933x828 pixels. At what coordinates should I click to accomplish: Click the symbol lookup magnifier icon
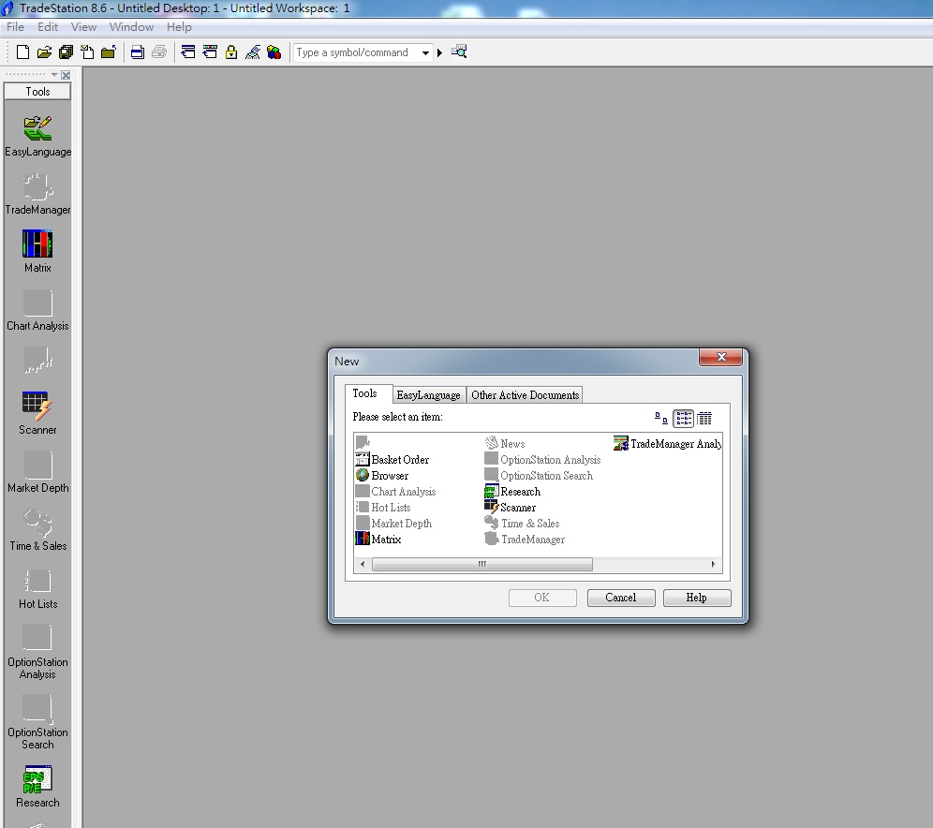click(x=459, y=52)
